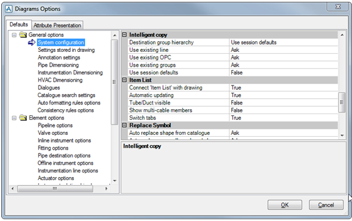Toggle Automatic updating True value
This screenshot has width=352, height=221.
[284, 95]
